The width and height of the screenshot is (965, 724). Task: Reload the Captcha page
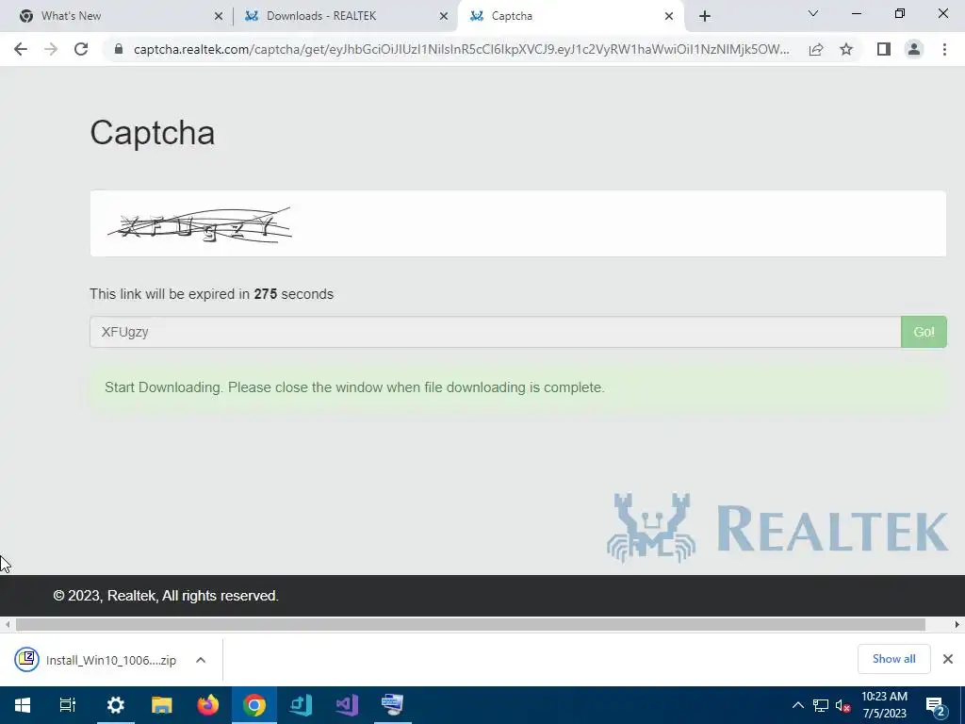pos(81,49)
